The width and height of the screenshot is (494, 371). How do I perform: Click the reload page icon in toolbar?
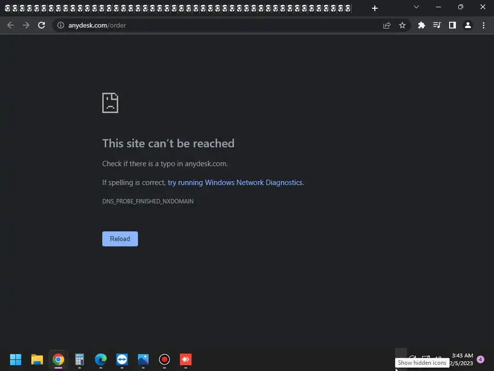tap(41, 25)
